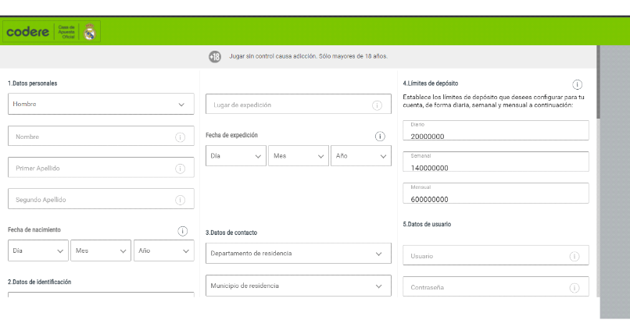Click the '3.Datos de contacto' heading

231,233
